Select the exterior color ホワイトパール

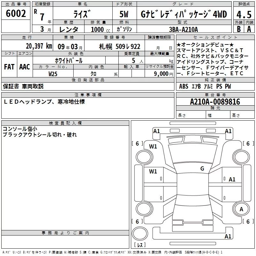click(69, 60)
